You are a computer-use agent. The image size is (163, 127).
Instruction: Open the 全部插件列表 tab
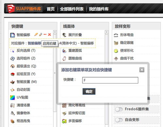click(72, 9)
